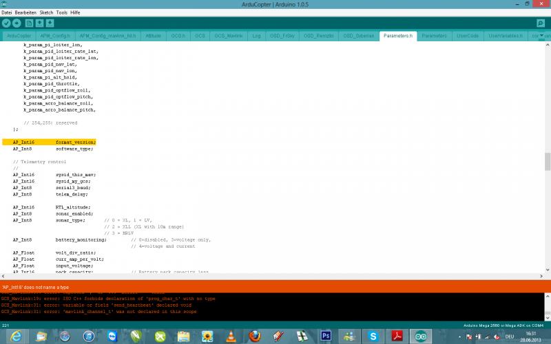Switch to the GCS_Mavlink tab

[229, 36]
